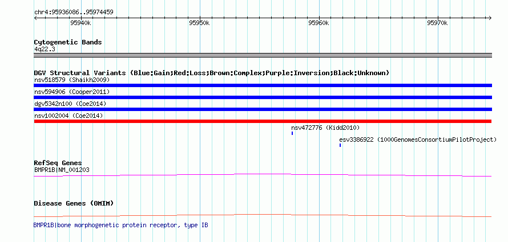Click the small nsv472776 variant marker

click(x=292, y=133)
